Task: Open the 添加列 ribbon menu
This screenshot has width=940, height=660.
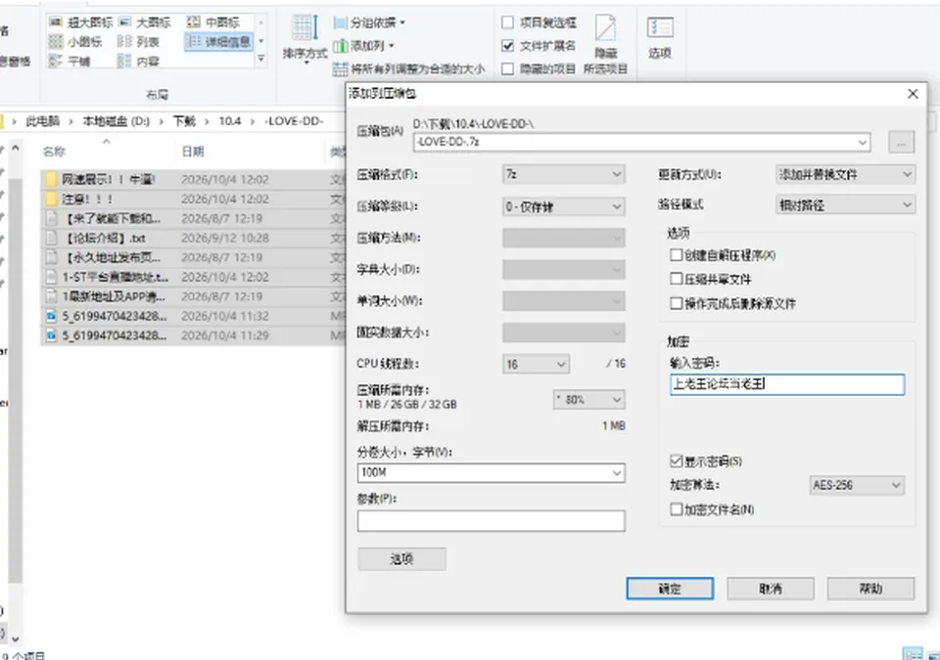Action: (364, 46)
